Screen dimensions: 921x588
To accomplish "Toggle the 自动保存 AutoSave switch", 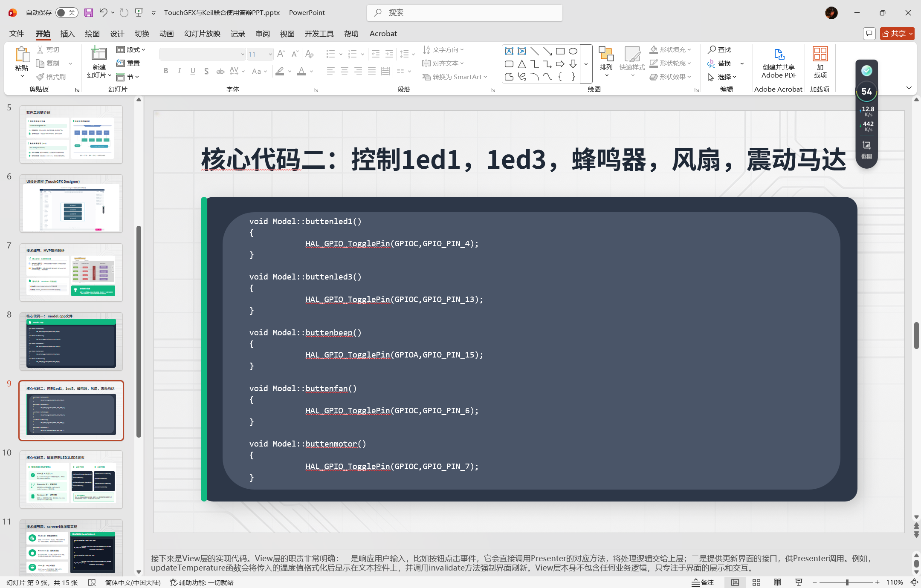I will 67,12.
